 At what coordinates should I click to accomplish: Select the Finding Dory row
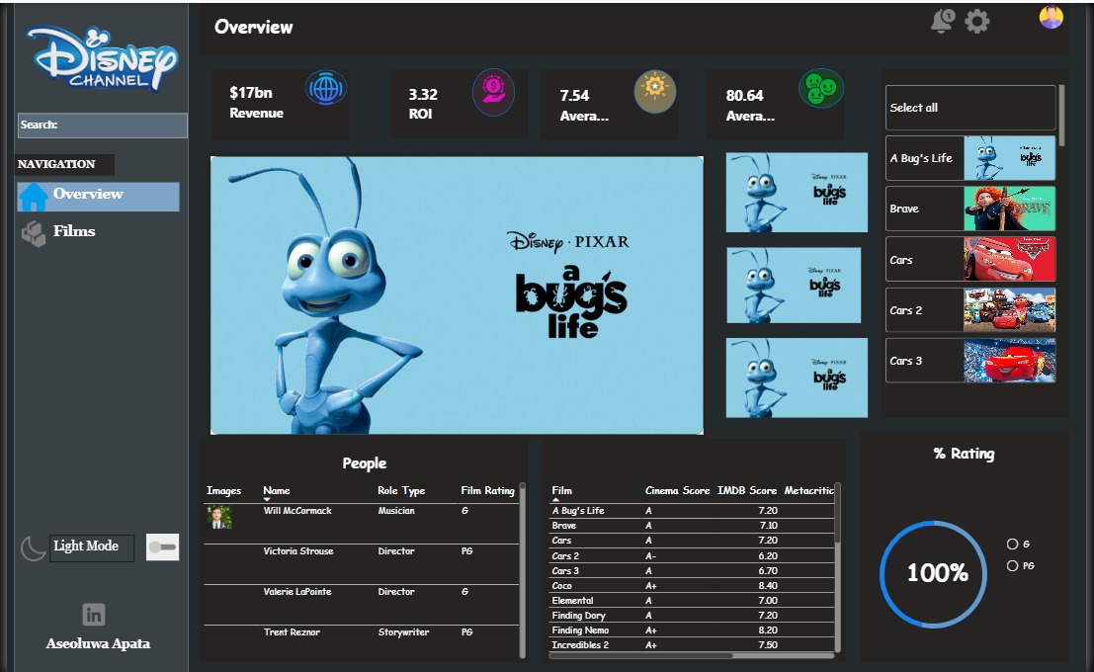[x=692, y=616]
